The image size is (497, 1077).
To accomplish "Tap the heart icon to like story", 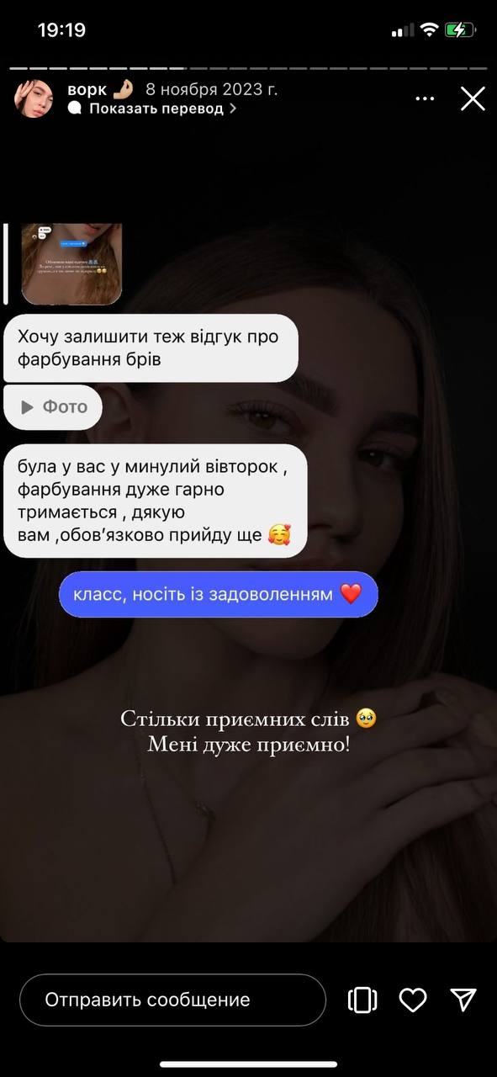I will 412,1000.
